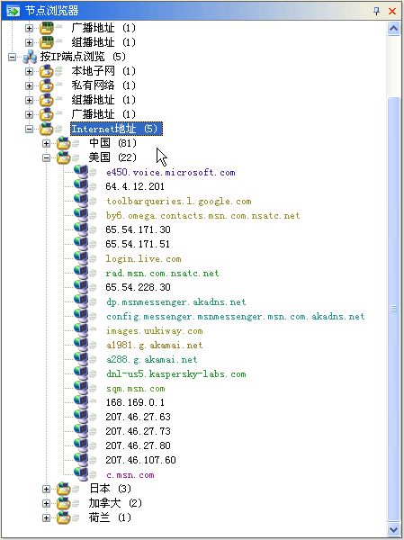Click the folder icon of Internet地址
Image resolution: width=404 pixels, height=540 pixels.
click(46, 129)
